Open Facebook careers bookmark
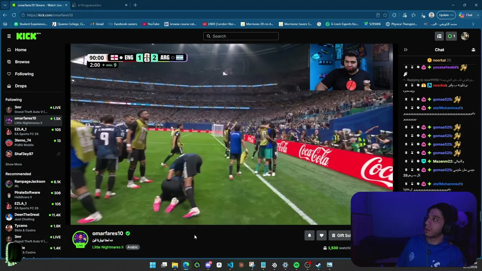This screenshot has height=271, width=482. (123, 24)
